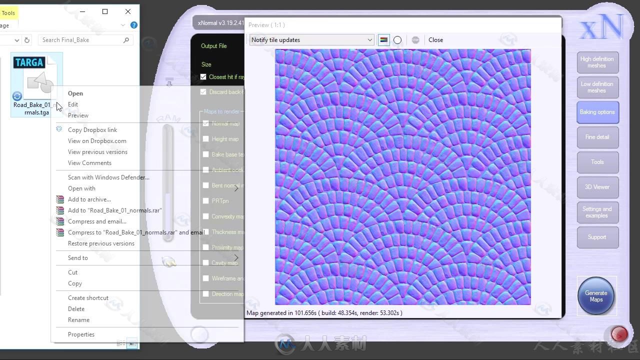Switch Explorer to large icons view
Image resolution: width=640 pixels, height=360 pixels.
132,343
